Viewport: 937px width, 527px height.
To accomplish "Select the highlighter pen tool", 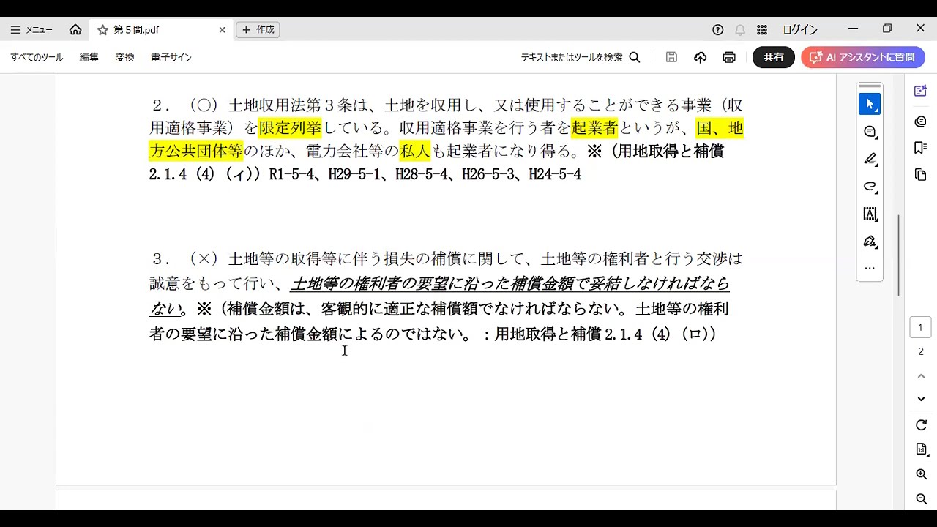I will (x=870, y=159).
